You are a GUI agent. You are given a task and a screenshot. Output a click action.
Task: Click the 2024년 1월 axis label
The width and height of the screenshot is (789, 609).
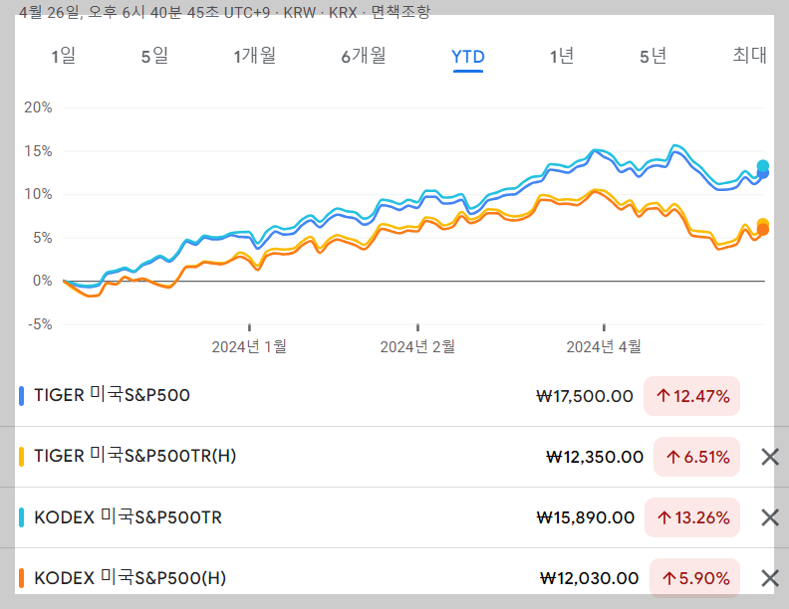tap(249, 346)
